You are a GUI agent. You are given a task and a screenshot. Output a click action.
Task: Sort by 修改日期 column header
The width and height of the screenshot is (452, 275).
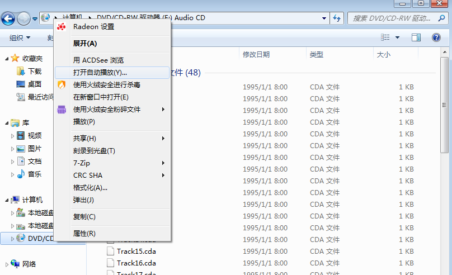[x=256, y=54]
